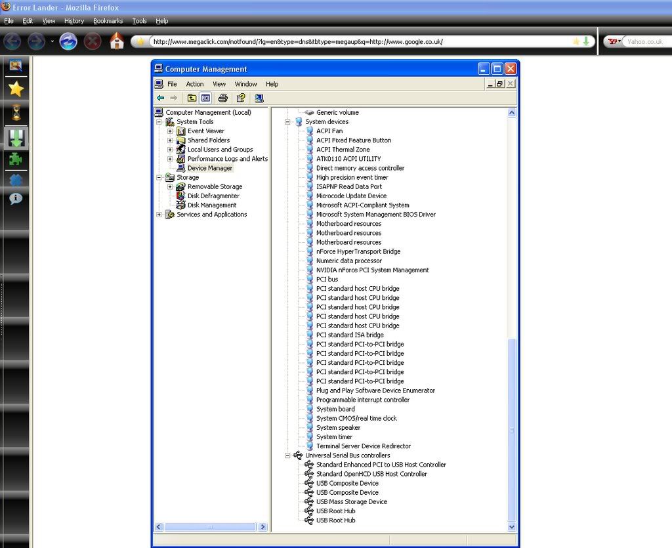This screenshot has height=548, width=672.
Task: Click the tree pane horizontal scroll right arrow
Action: (262, 527)
